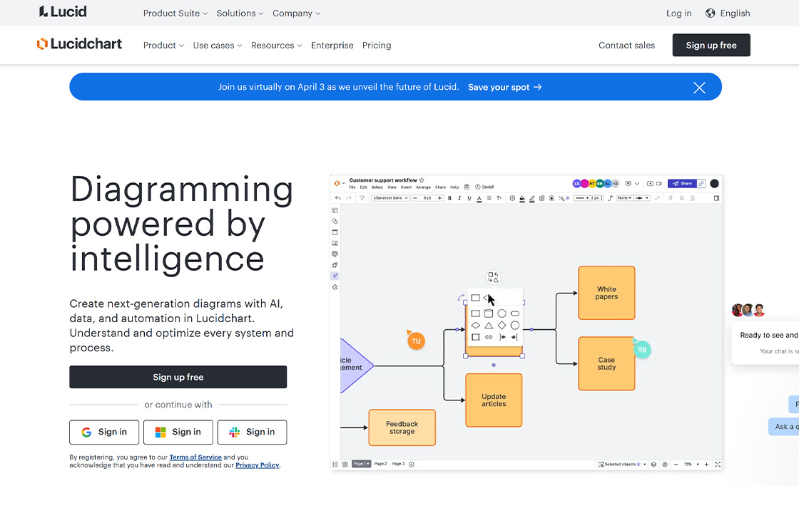Open the Liberation Sans font dropdown

pyautogui.click(x=390, y=198)
